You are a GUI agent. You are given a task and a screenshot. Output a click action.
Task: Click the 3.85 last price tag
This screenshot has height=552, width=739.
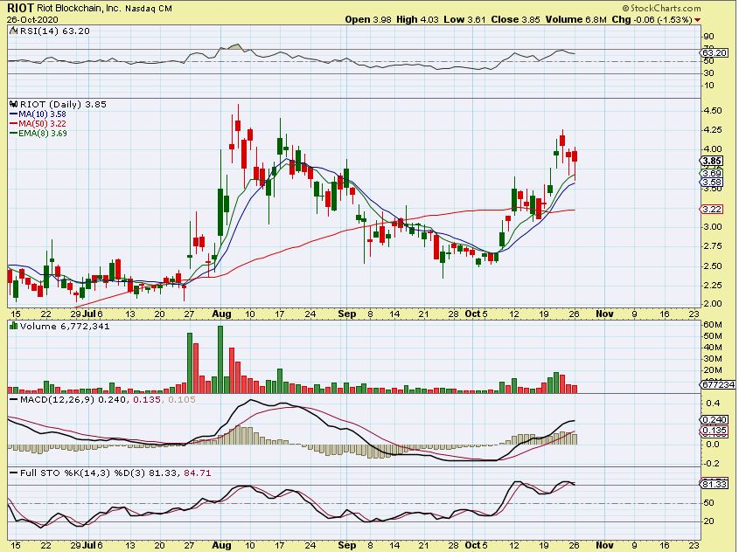712,161
